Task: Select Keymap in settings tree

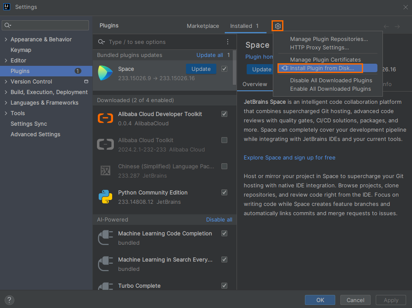Action: coord(21,50)
